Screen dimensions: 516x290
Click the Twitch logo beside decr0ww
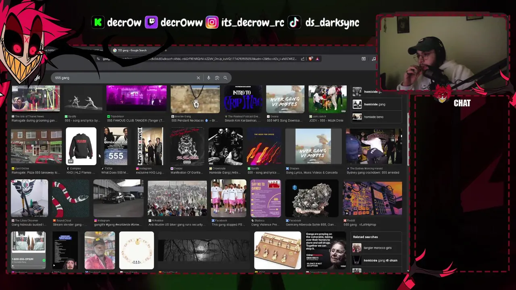click(151, 23)
